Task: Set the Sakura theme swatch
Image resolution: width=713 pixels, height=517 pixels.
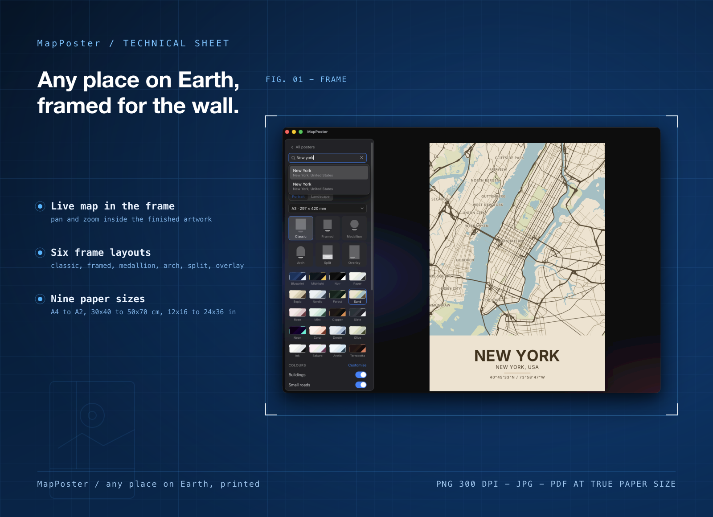Action: pos(317,351)
